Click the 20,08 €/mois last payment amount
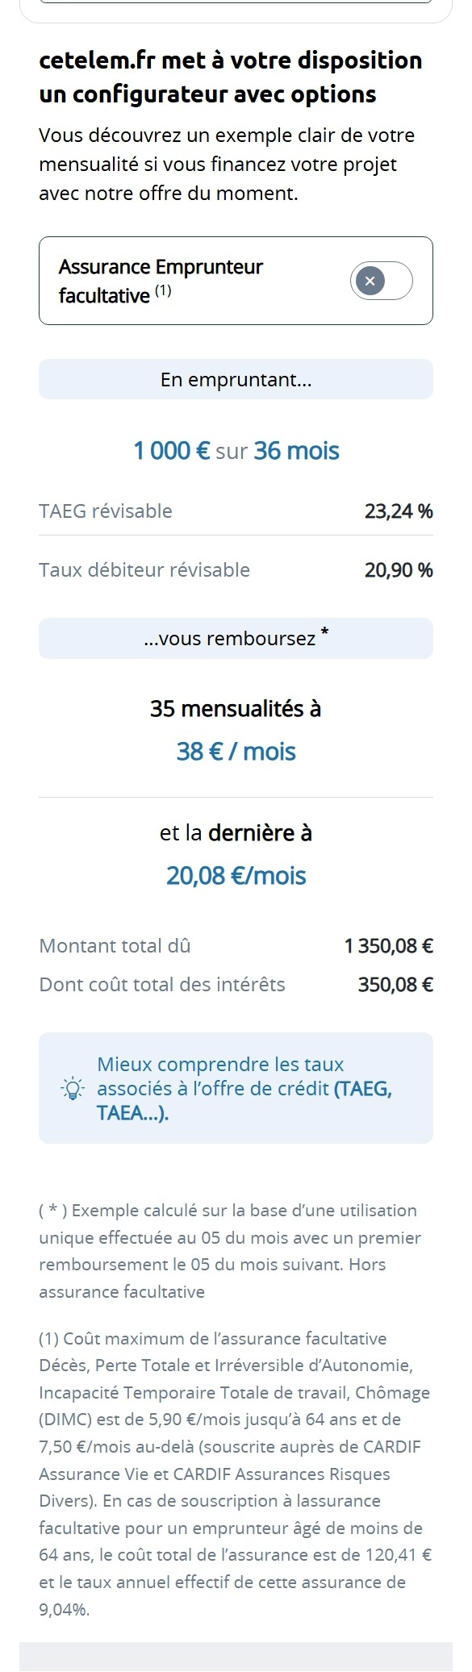472x1672 pixels. (x=236, y=875)
